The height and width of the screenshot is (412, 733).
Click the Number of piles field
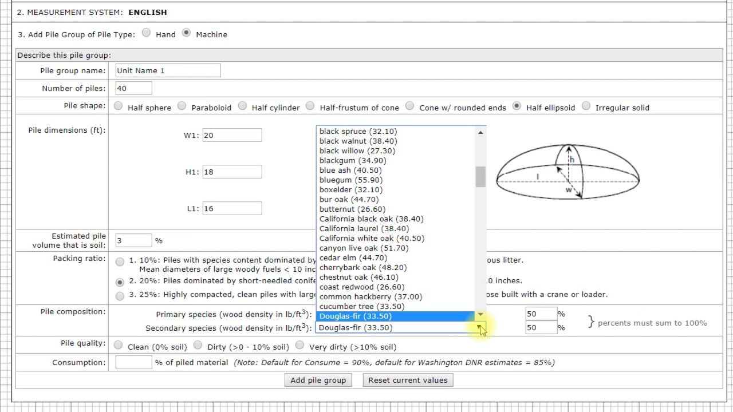133,88
